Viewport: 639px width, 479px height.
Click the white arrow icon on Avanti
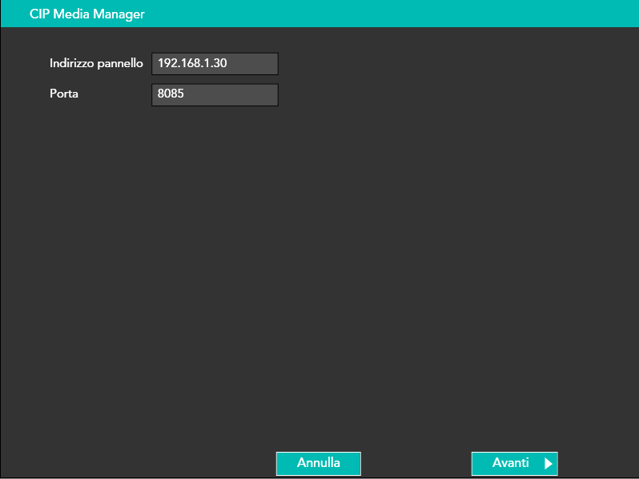548,464
